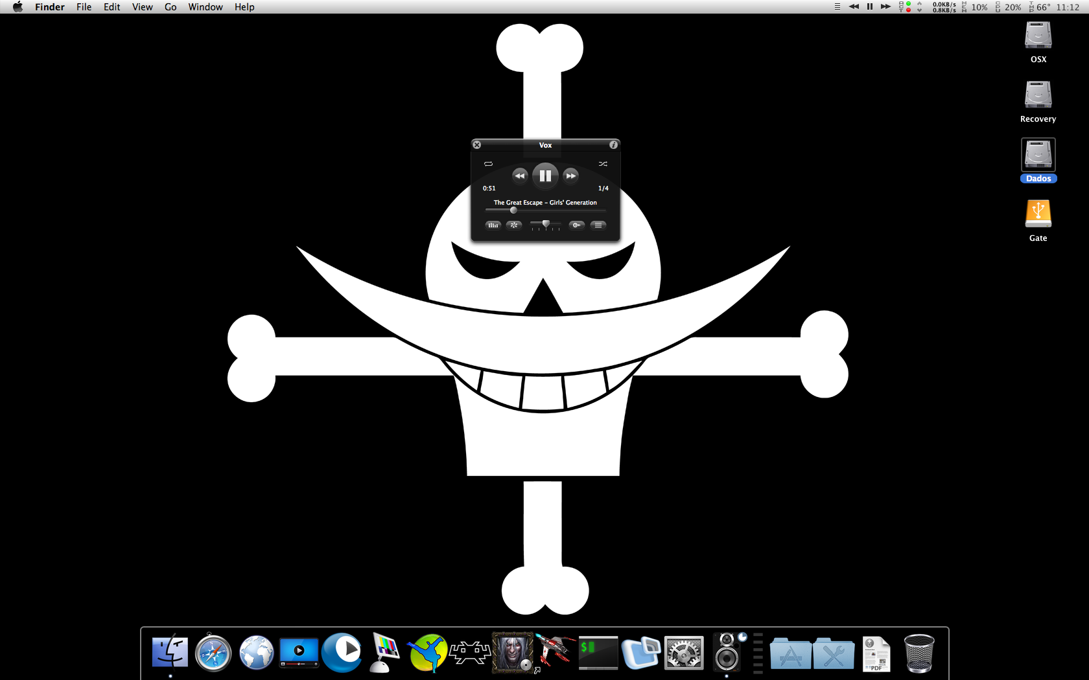This screenshot has width=1089, height=680.
Task: Open the video player screen icon in Dock
Action: click(299, 653)
